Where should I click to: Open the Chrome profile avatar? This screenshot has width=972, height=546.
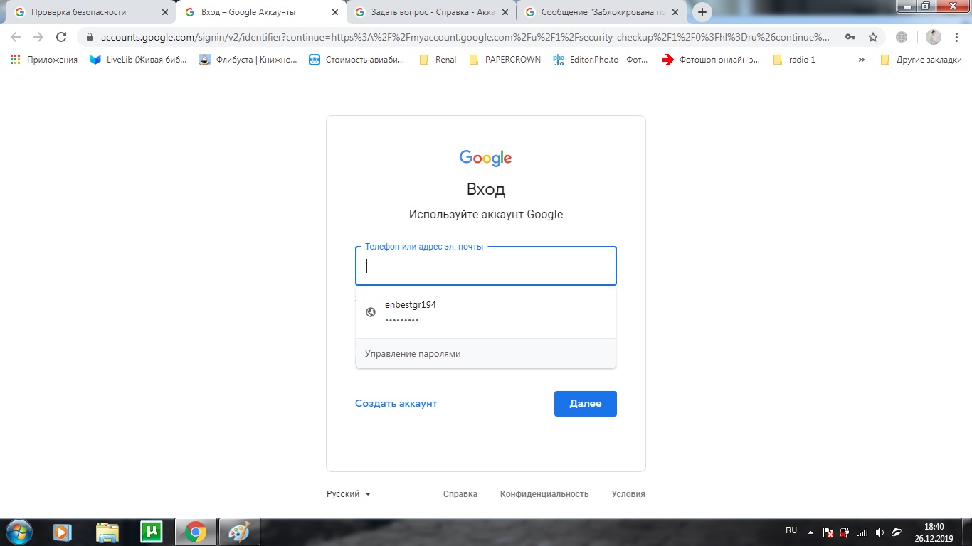point(933,37)
